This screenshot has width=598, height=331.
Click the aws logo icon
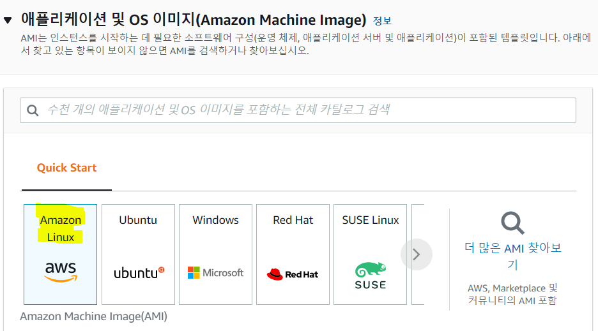pyautogui.click(x=61, y=272)
